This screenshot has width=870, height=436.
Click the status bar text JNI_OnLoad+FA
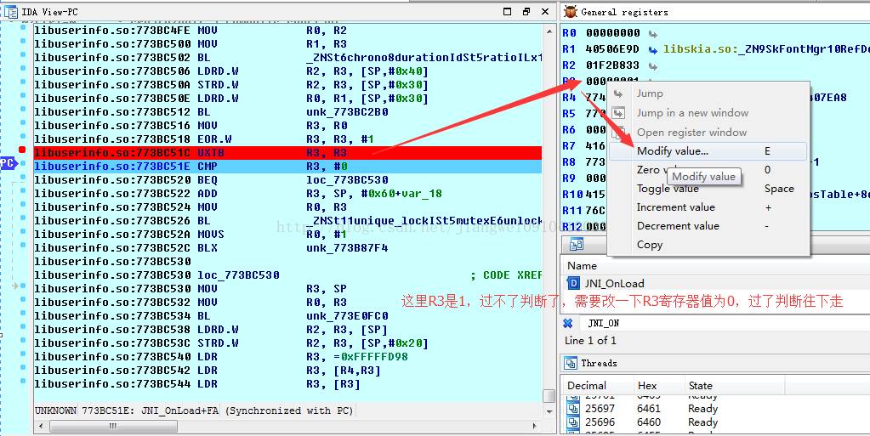click(179, 411)
